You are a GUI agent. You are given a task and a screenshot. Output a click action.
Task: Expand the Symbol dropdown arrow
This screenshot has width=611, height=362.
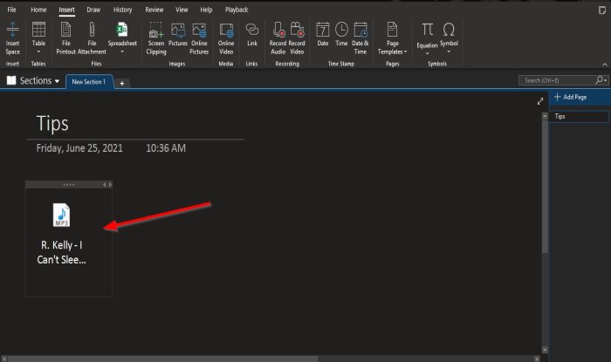(449, 51)
